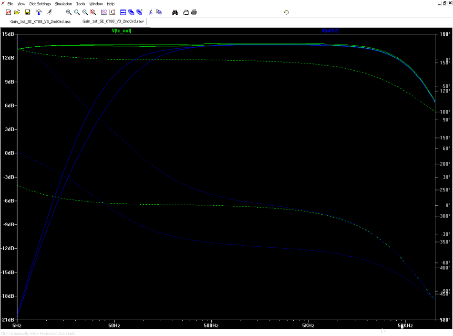The width and height of the screenshot is (453, 336).
Task: Click the -300° label on right axis
Action: 445,216
